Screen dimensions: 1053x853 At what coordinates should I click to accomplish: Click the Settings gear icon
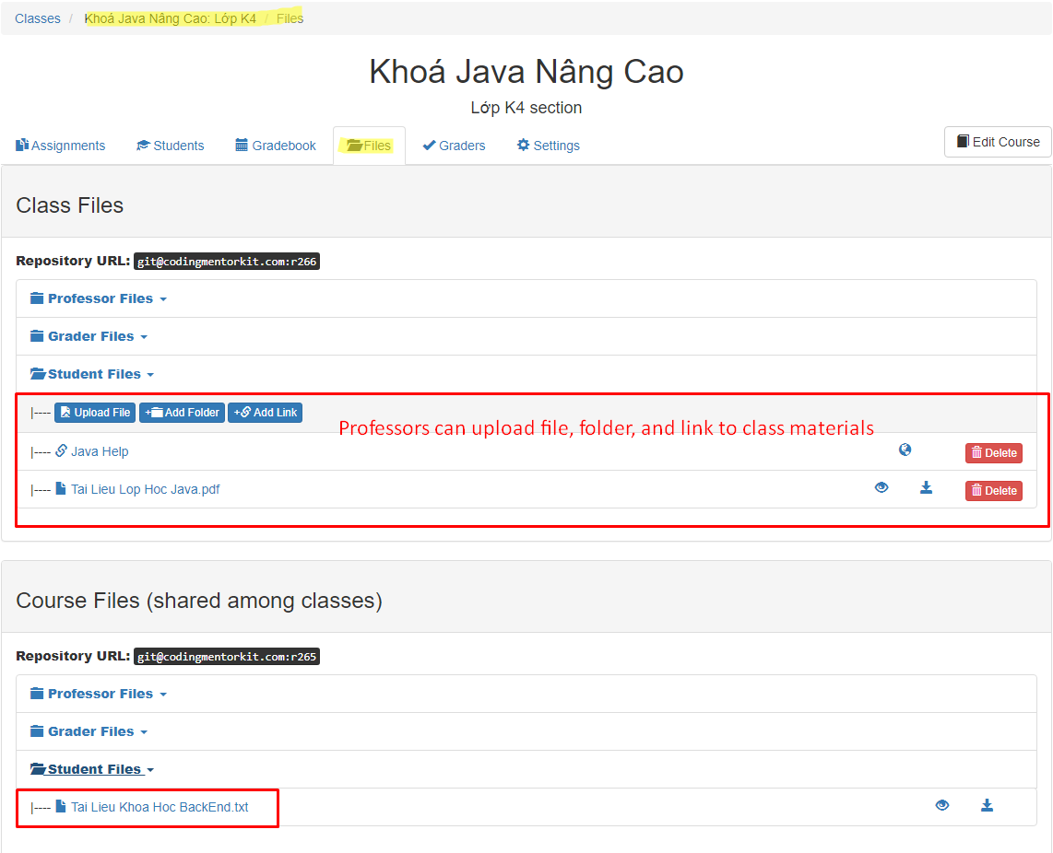pyautogui.click(x=523, y=145)
